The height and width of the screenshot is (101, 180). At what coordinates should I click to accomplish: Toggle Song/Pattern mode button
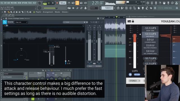coord(45,3)
